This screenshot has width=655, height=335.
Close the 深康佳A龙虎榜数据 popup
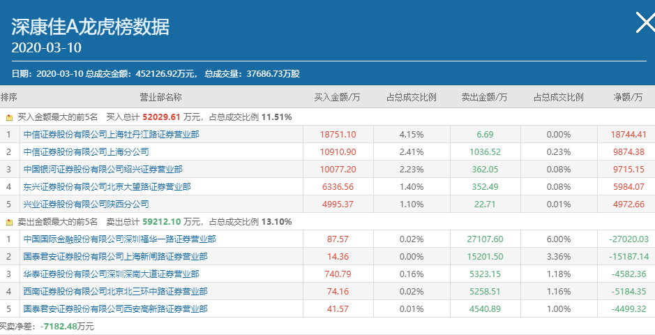(x=643, y=23)
